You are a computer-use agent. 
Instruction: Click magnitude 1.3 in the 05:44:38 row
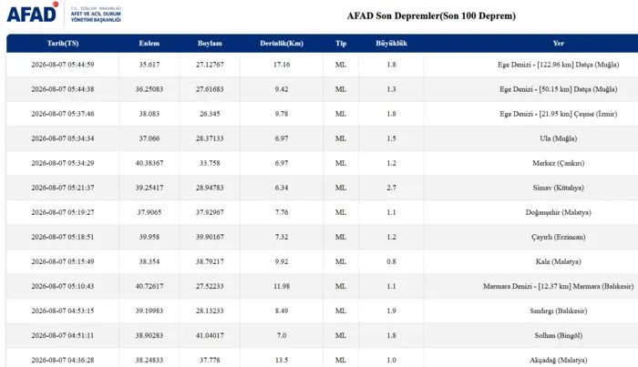pyautogui.click(x=391, y=89)
